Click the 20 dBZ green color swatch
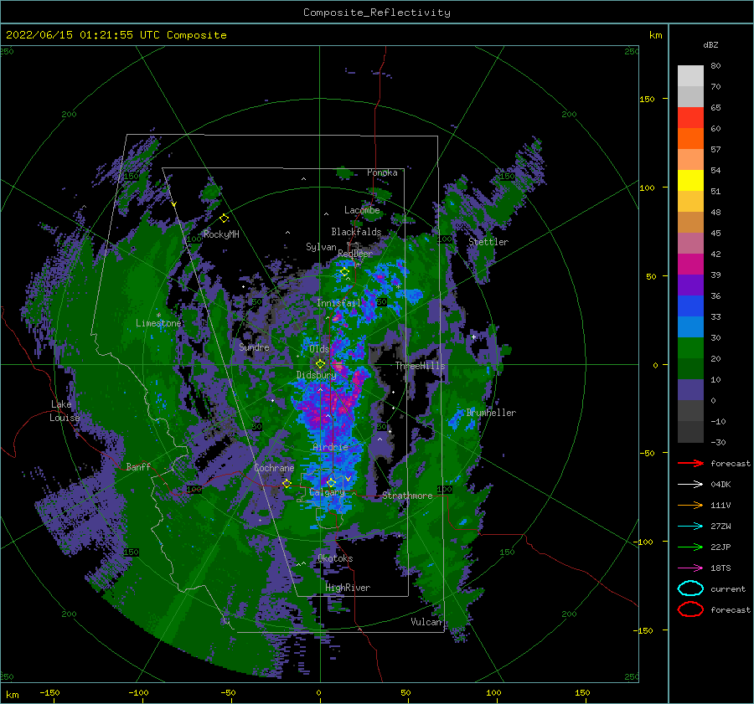 click(x=690, y=348)
